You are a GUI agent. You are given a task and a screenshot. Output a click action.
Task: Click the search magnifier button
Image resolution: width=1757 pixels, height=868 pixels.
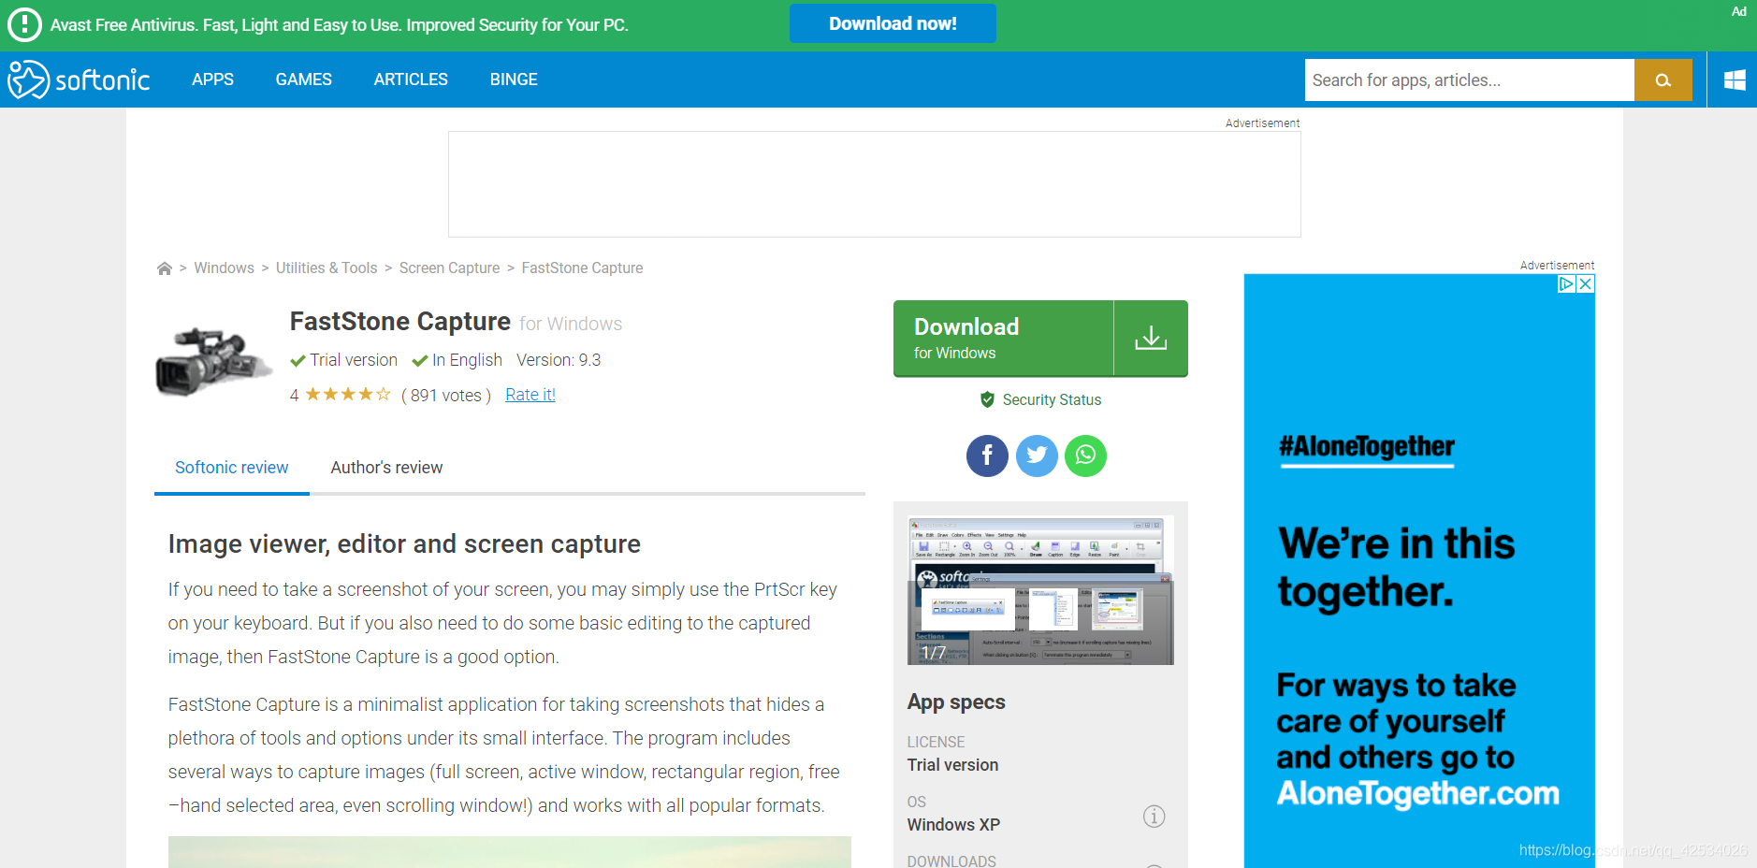click(x=1663, y=80)
